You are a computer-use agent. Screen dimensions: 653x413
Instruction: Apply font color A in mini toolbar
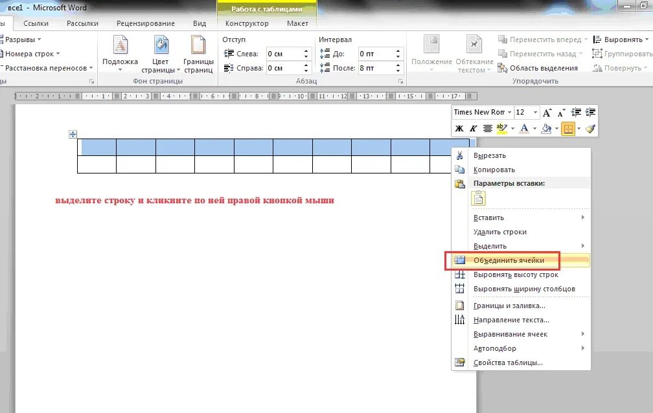click(x=524, y=128)
